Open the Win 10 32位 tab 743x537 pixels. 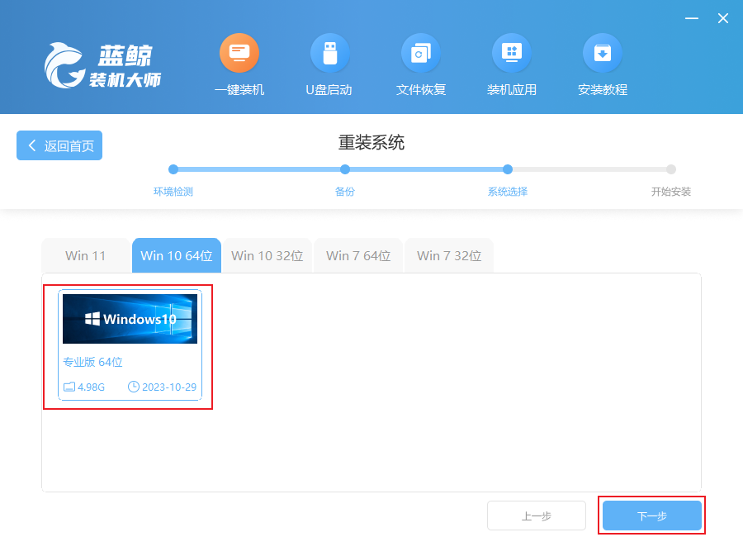(267, 255)
